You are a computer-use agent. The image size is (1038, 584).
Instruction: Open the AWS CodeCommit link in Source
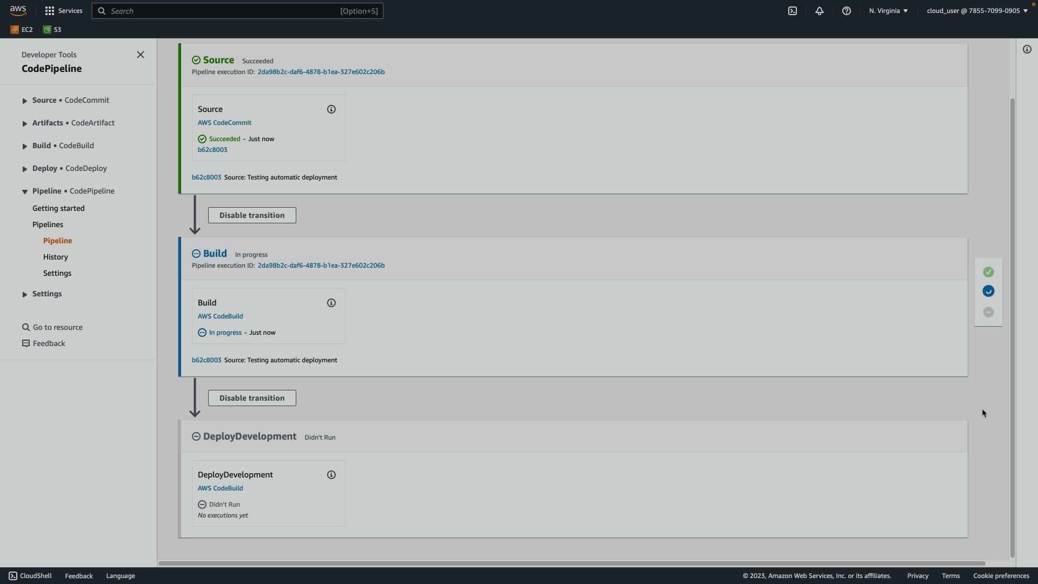click(x=224, y=123)
